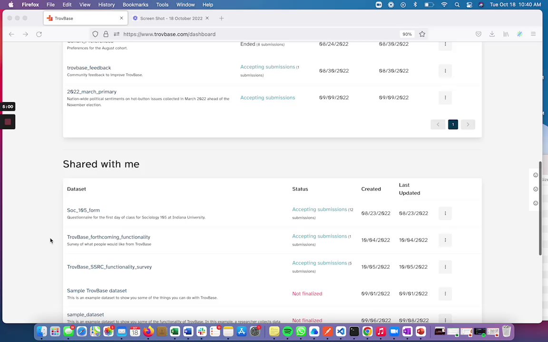The height and width of the screenshot is (342, 548).
Task: Open options for TrovBase_forthcoming_functionality row
Action: pyautogui.click(x=445, y=240)
